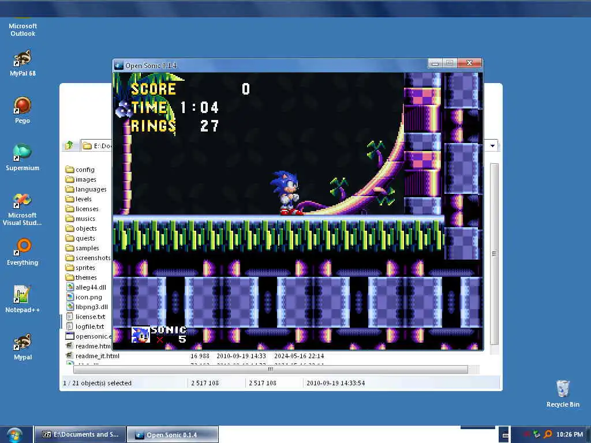The image size is (591, 443).
Task: Click the Sonic lives counter icon
Action: coord(141,335)
